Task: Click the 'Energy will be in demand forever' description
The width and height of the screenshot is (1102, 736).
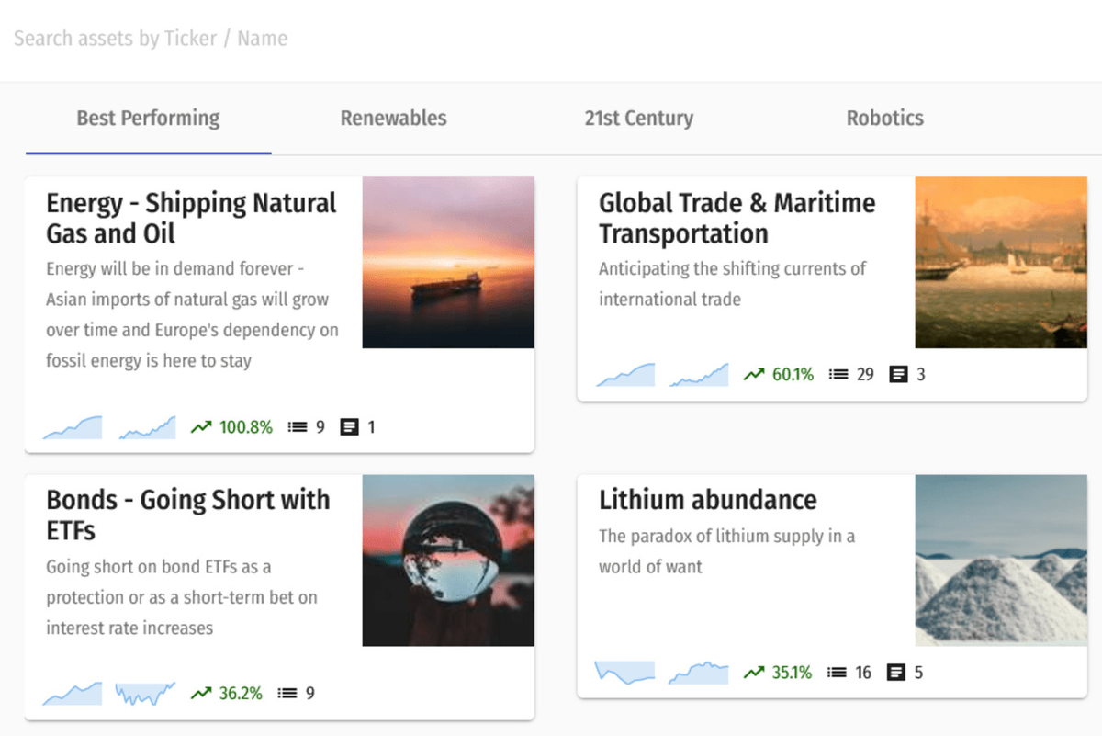Action: point(192,315)
